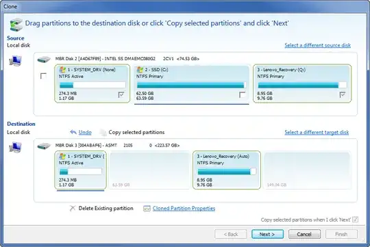Check the SSD (C:) partition checkbox
The height and width of the screenshot is (247, 370).
(x=242, y=94)
